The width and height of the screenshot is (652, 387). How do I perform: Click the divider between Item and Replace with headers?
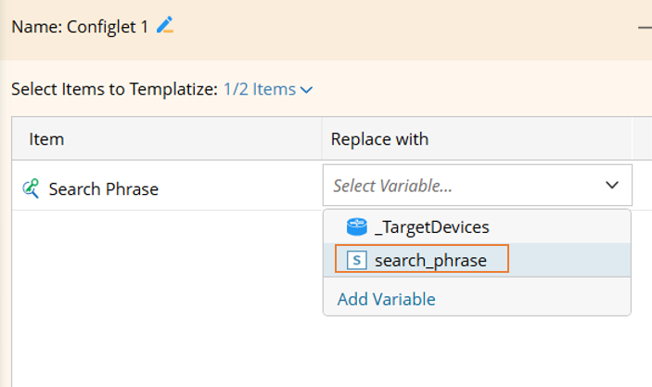coord(322,139)
